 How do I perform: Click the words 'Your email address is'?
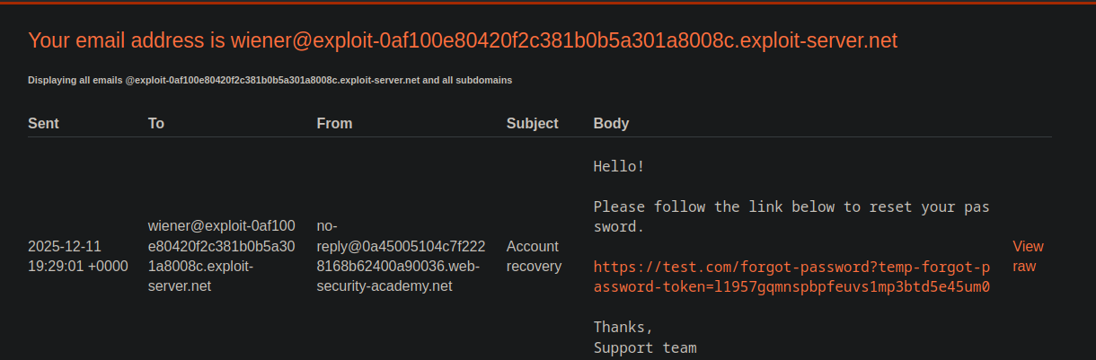click(128, 40)
